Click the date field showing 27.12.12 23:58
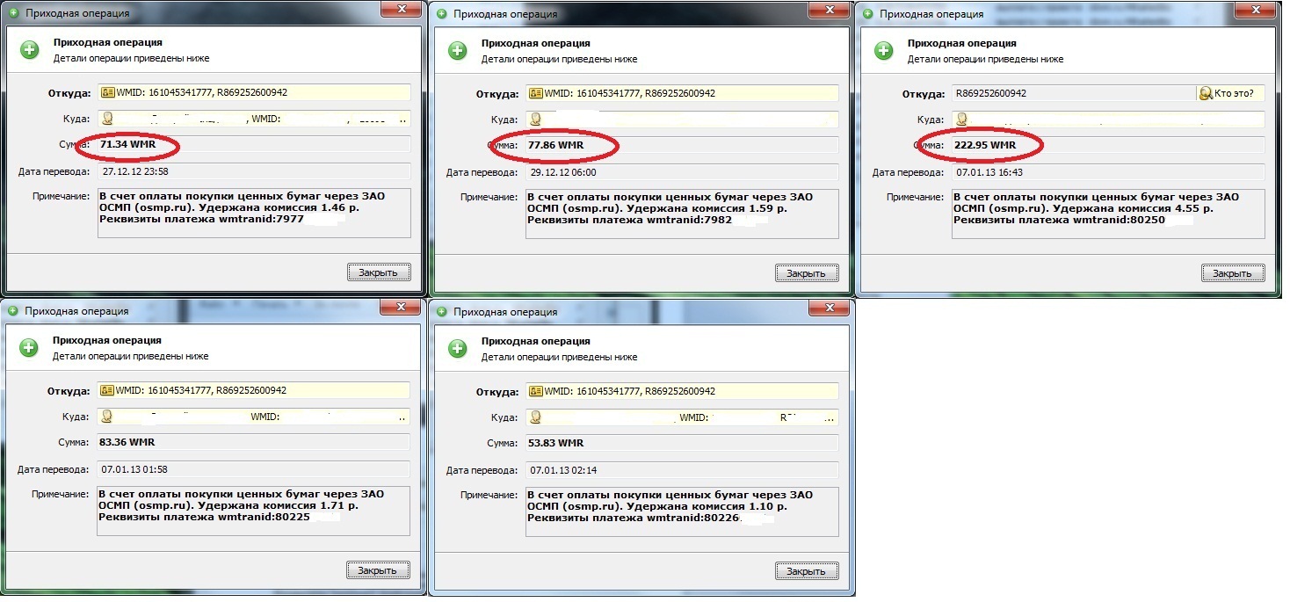Viewport: 1290px width, 602px height. [x=254, y=171]
